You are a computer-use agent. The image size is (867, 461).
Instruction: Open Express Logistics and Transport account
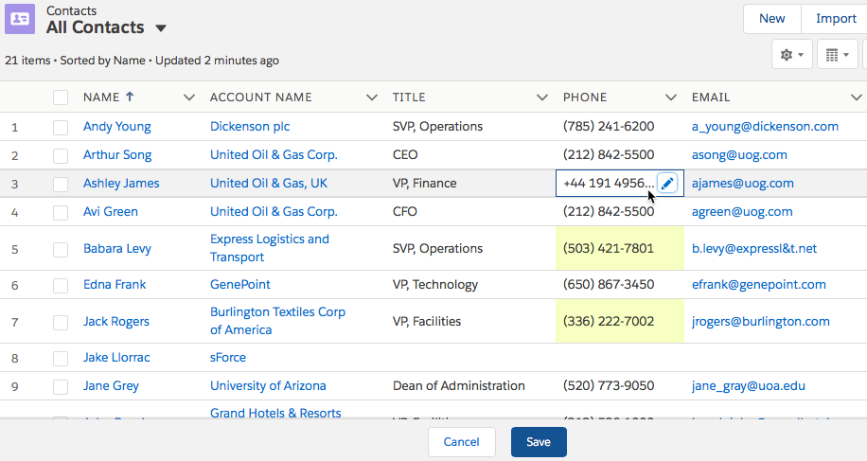(x=269, y=248)
